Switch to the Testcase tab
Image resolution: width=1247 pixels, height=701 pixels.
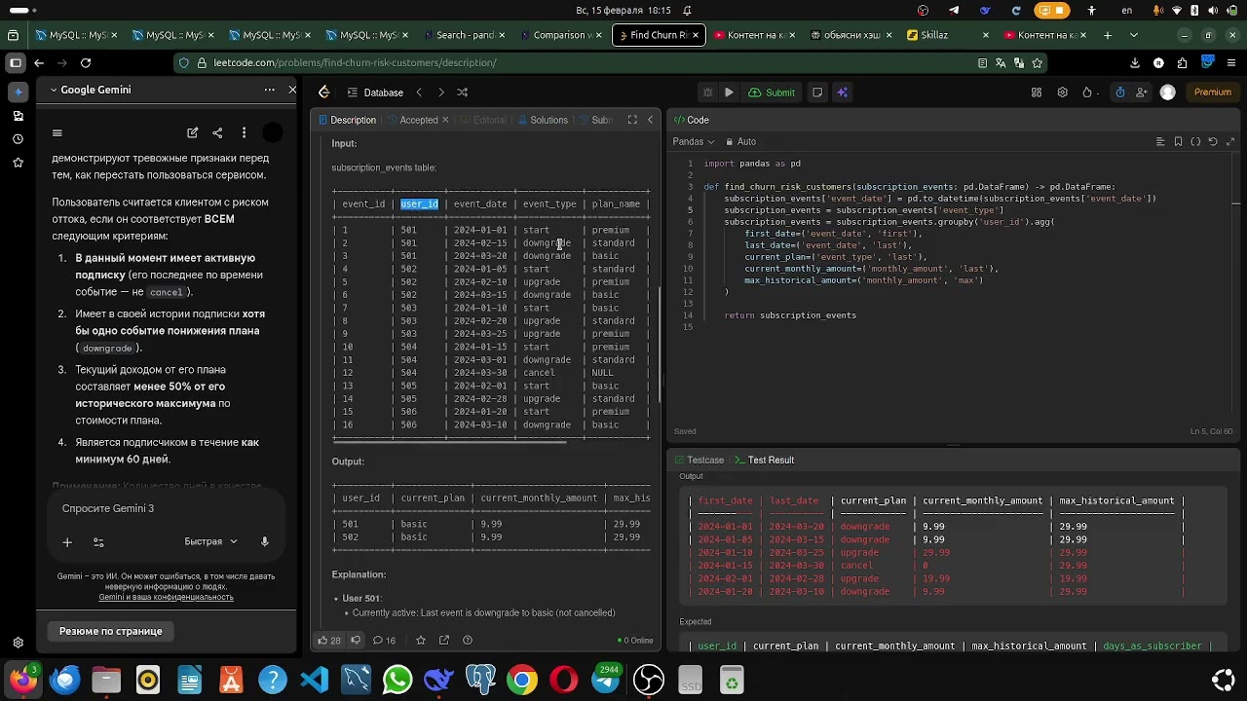[699, 460]
